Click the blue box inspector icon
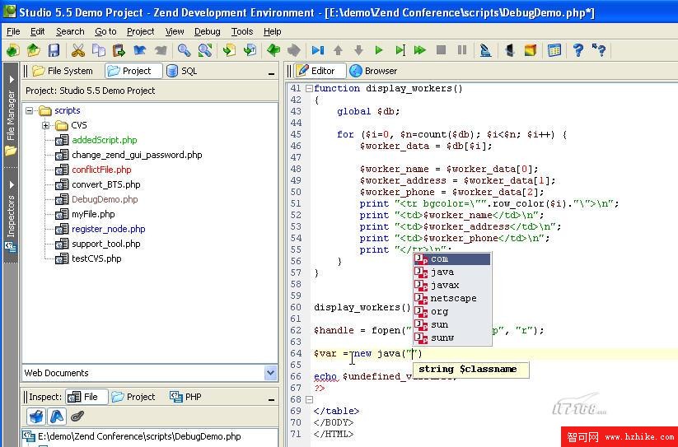 pyautogui.click(x=36, y=417)
